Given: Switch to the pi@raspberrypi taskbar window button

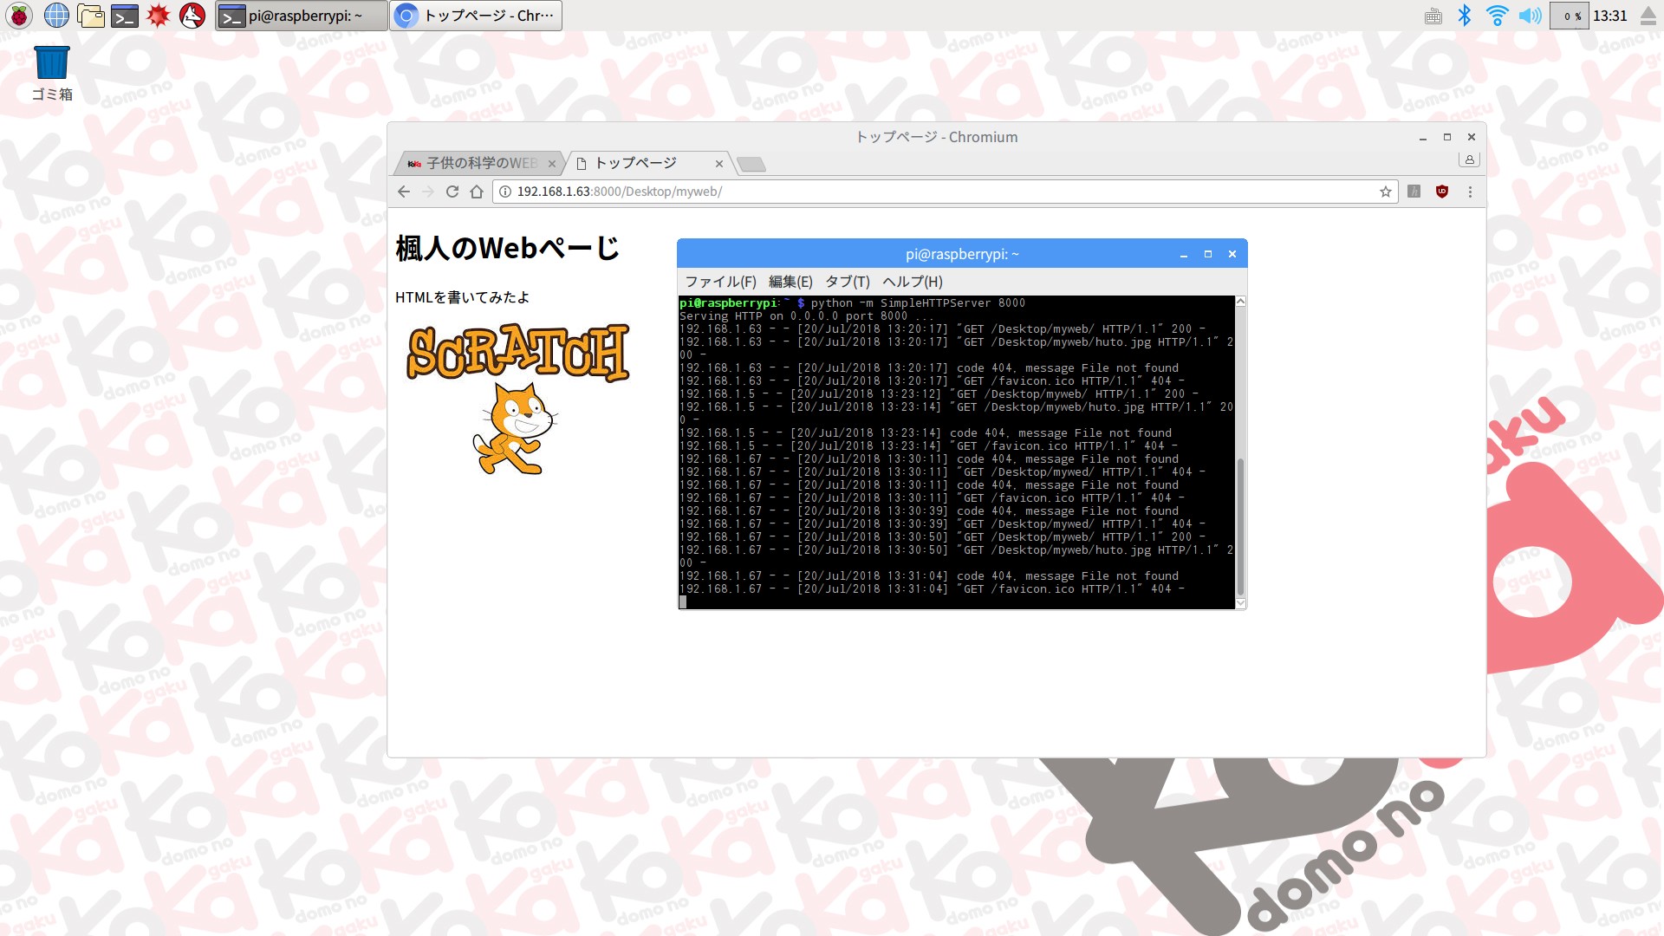Looking at the screenshot, I should [302, 16].
